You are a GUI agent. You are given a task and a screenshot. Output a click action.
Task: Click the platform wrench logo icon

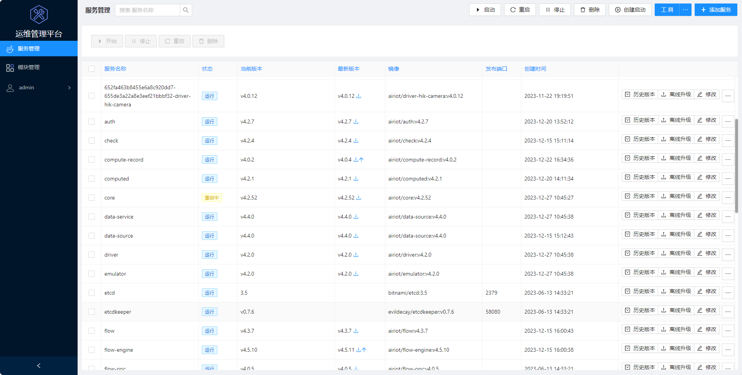pyautogui.click(x=39, y=15)
